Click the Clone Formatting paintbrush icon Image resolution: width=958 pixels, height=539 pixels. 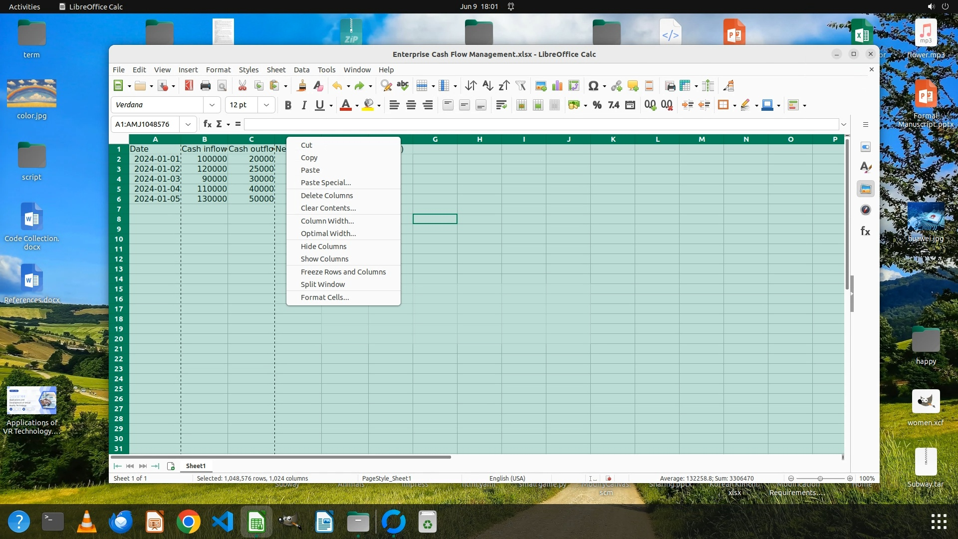tap(301, 86)
